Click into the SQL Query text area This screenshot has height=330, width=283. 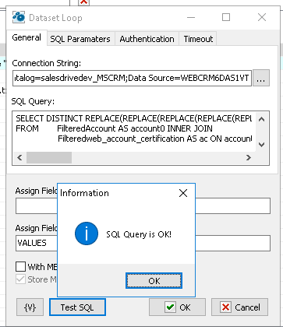[134, 132]
